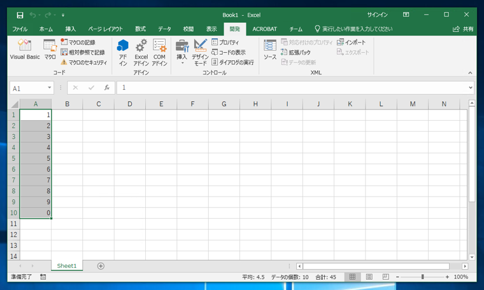
Task: Switch to the 校閲 tab
Action: click(x=189, y=29)
